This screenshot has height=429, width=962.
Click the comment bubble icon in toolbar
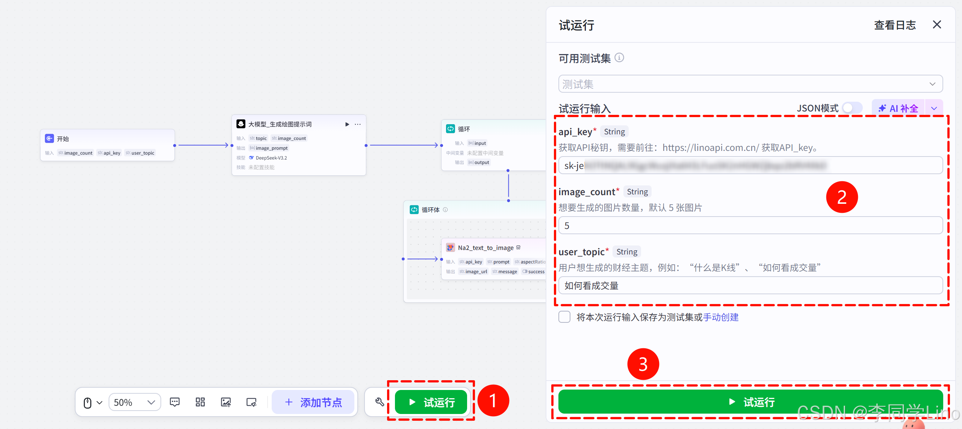click(x=175, y=402)
